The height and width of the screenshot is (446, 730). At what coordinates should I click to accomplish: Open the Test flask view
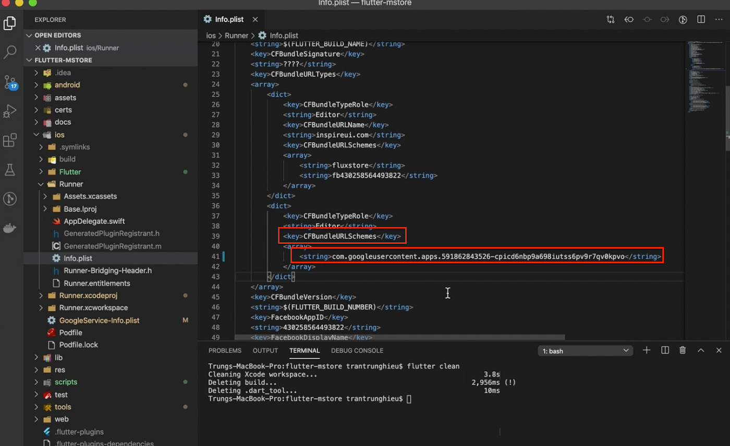pyautogui.click(x=10, y=169)
